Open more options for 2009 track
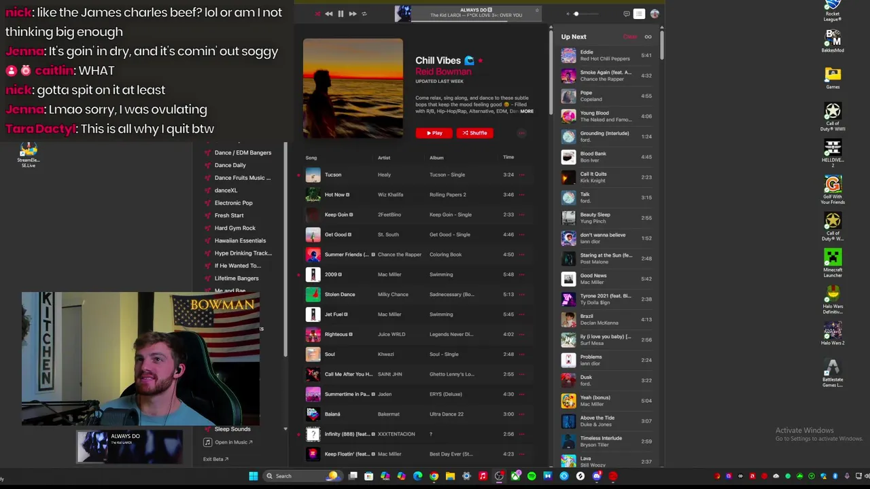Image resolution: width=870 pixels, height=489 pixels. pyautogui.click(x=522, y=274)
